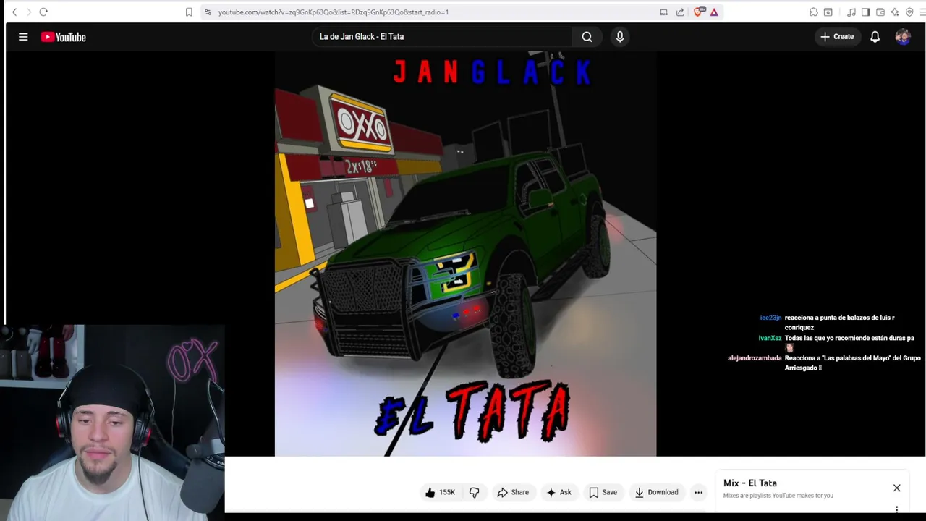Go back with the browser back arrow
Screen dimensions: 926x521
click(x=14, y=12)
